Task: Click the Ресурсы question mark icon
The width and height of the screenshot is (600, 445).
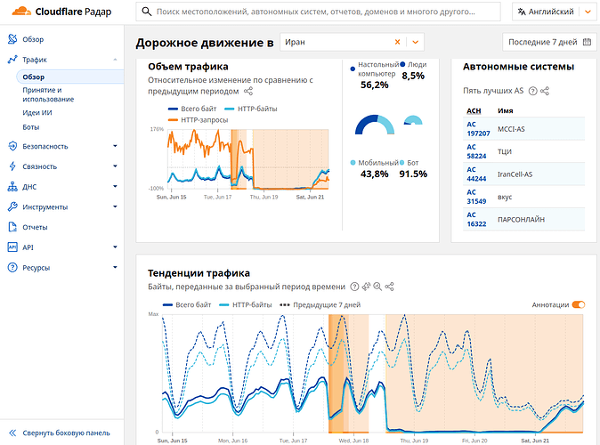Action: tap(12, 268)
